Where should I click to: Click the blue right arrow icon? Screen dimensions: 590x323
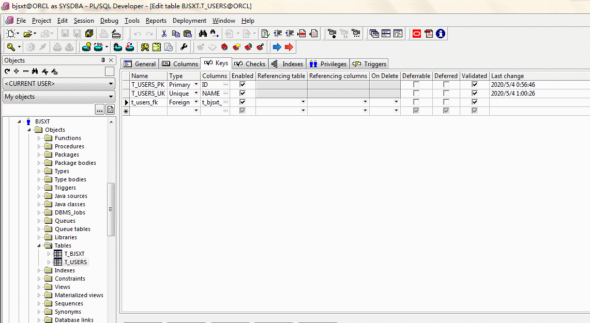click(x=277, y=47)
